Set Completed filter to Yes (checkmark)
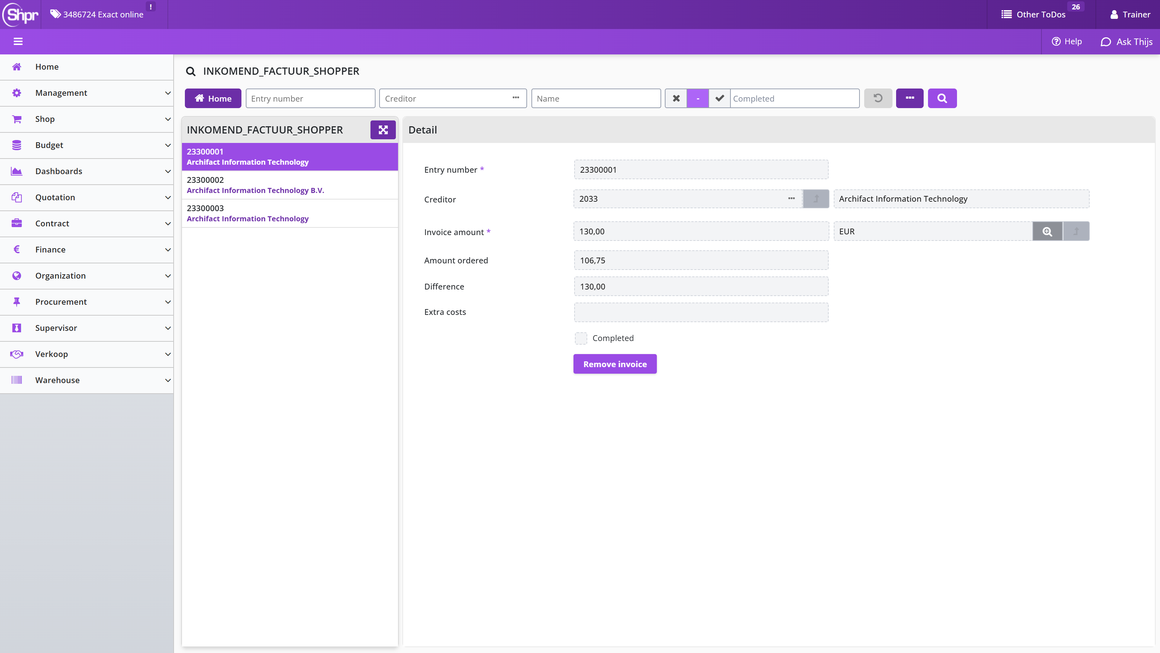Screen dimensions: 1160x653 [x=720, y=98]
